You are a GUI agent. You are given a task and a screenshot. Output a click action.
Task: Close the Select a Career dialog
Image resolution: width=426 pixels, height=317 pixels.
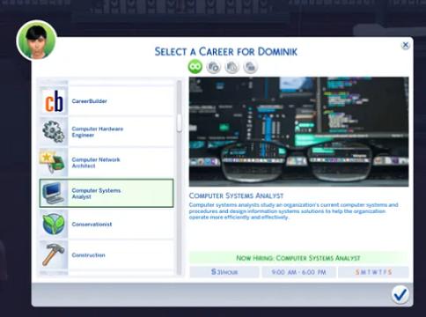pos(405,45)
